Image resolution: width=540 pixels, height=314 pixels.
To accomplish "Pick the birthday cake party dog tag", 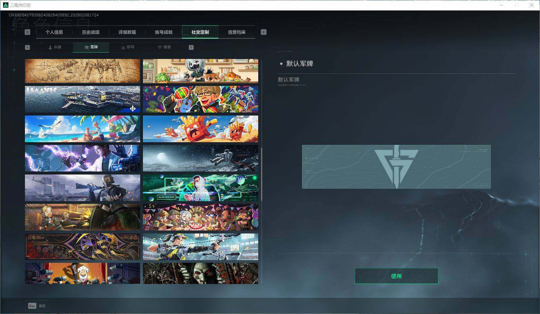I will [201, 217].
